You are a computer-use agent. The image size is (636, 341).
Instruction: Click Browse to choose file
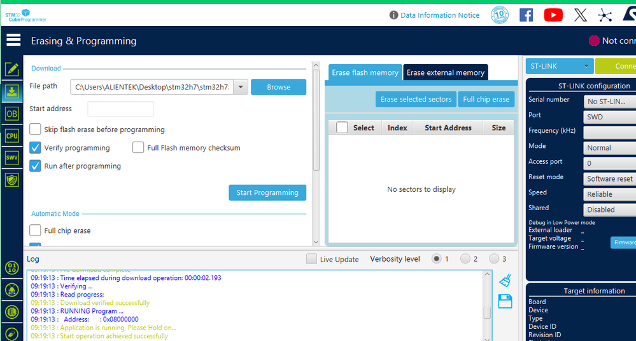coord(278,87)
